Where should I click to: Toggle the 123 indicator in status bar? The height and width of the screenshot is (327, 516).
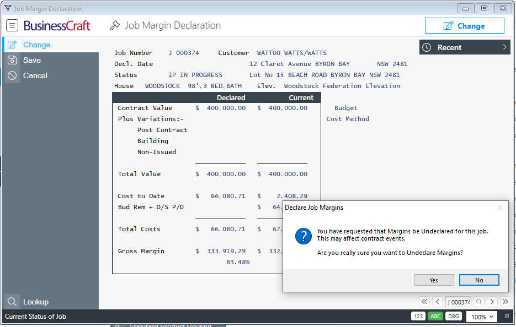[x=418, y=316]
